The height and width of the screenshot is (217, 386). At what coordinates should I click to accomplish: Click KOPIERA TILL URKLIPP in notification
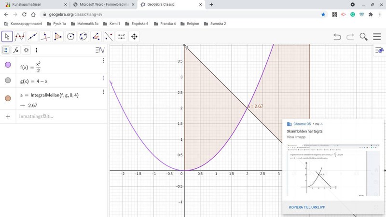click(x=306, y=207)
